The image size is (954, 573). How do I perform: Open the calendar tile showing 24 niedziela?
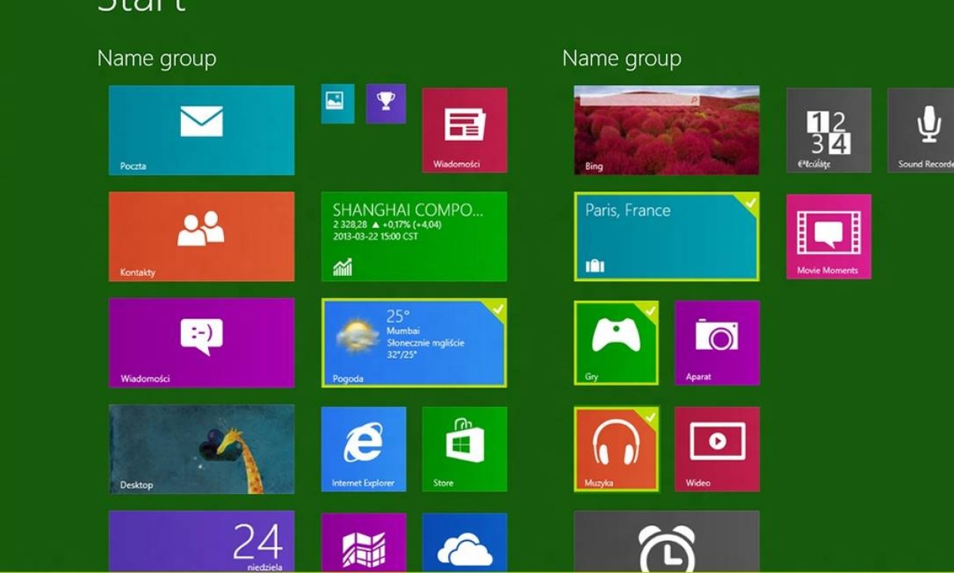(x=201, y=541)
